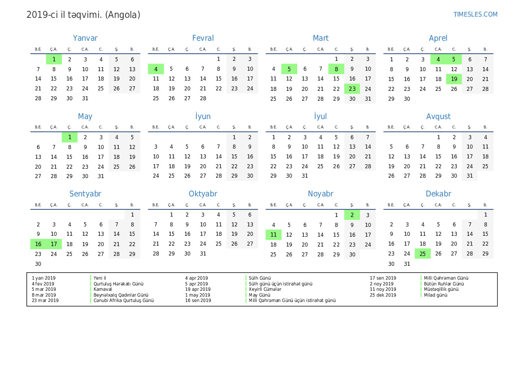Click legend date '19 apr 2019'
This screenshot has width=524, height=370.
198,289
